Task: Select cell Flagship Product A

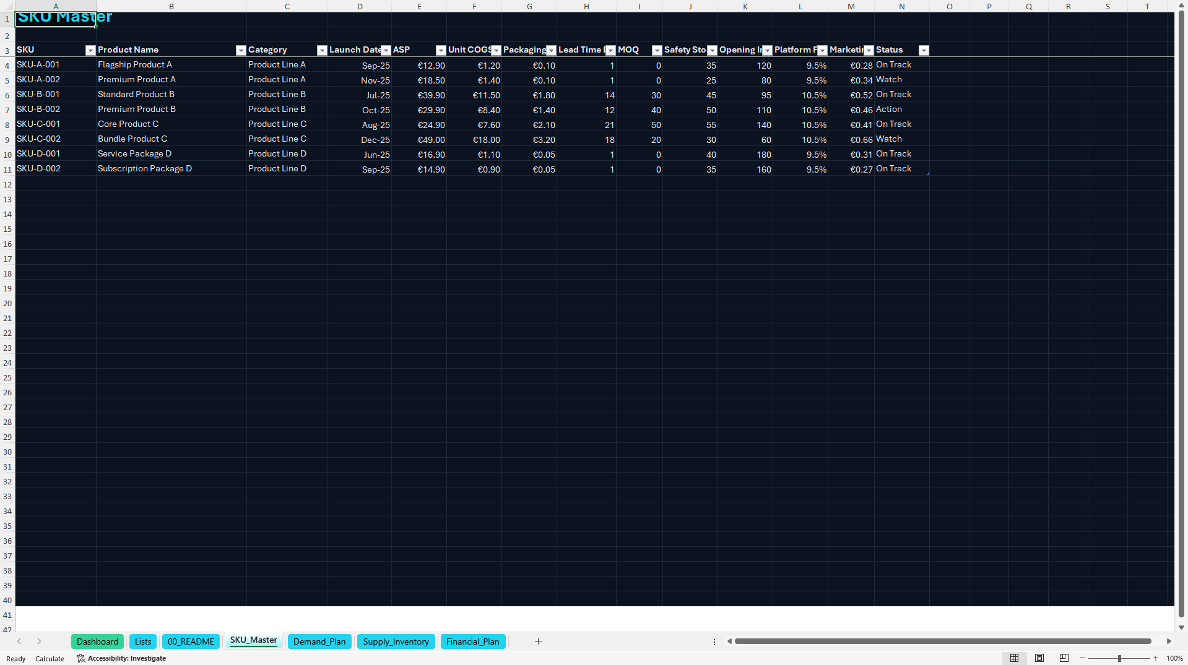Action: tap(171, 65)
